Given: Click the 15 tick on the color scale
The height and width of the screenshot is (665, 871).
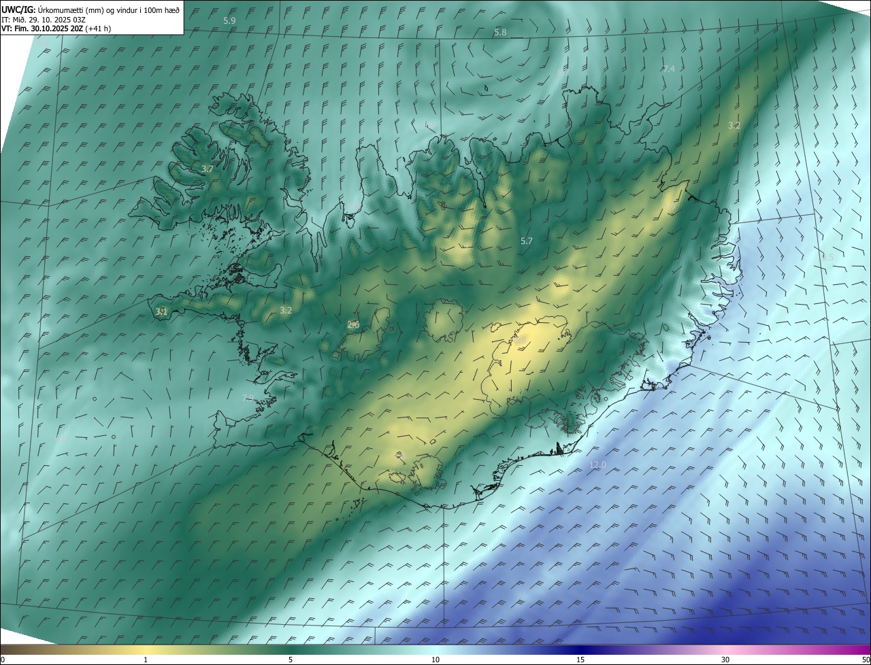Looking at the screenshot, I should point(580,660).
